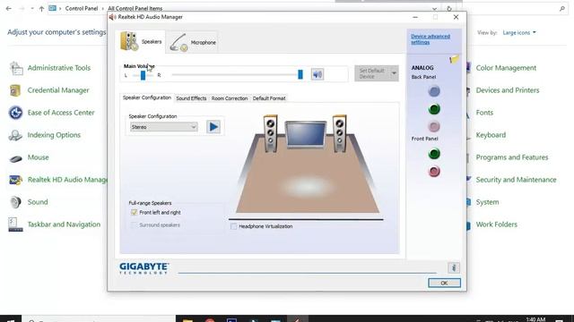Click the Taskbar and Navigation icon

pos(15,225)
